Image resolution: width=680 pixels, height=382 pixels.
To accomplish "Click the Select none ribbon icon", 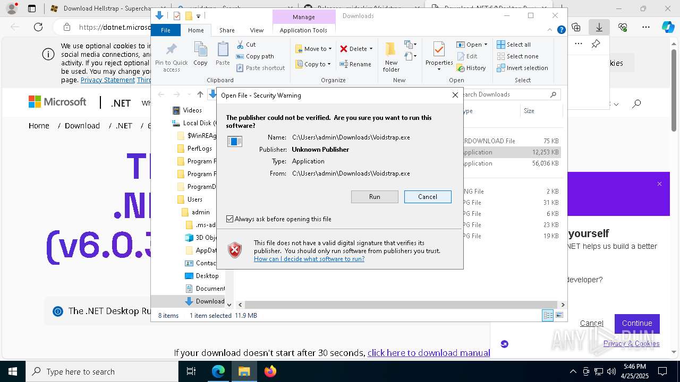I will 500,56.
